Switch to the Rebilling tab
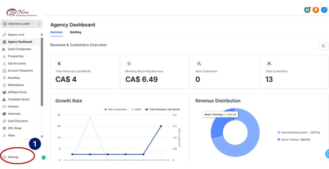The image size is (329, 169). [x=76, y=32]
